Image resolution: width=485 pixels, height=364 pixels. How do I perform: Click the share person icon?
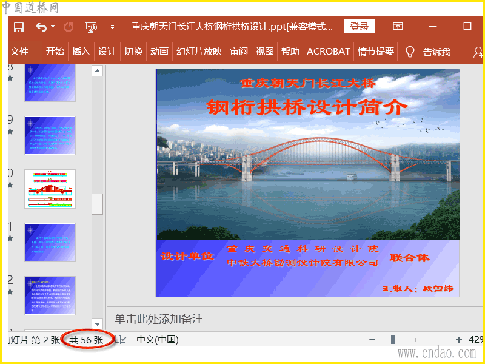click(478, 52)
